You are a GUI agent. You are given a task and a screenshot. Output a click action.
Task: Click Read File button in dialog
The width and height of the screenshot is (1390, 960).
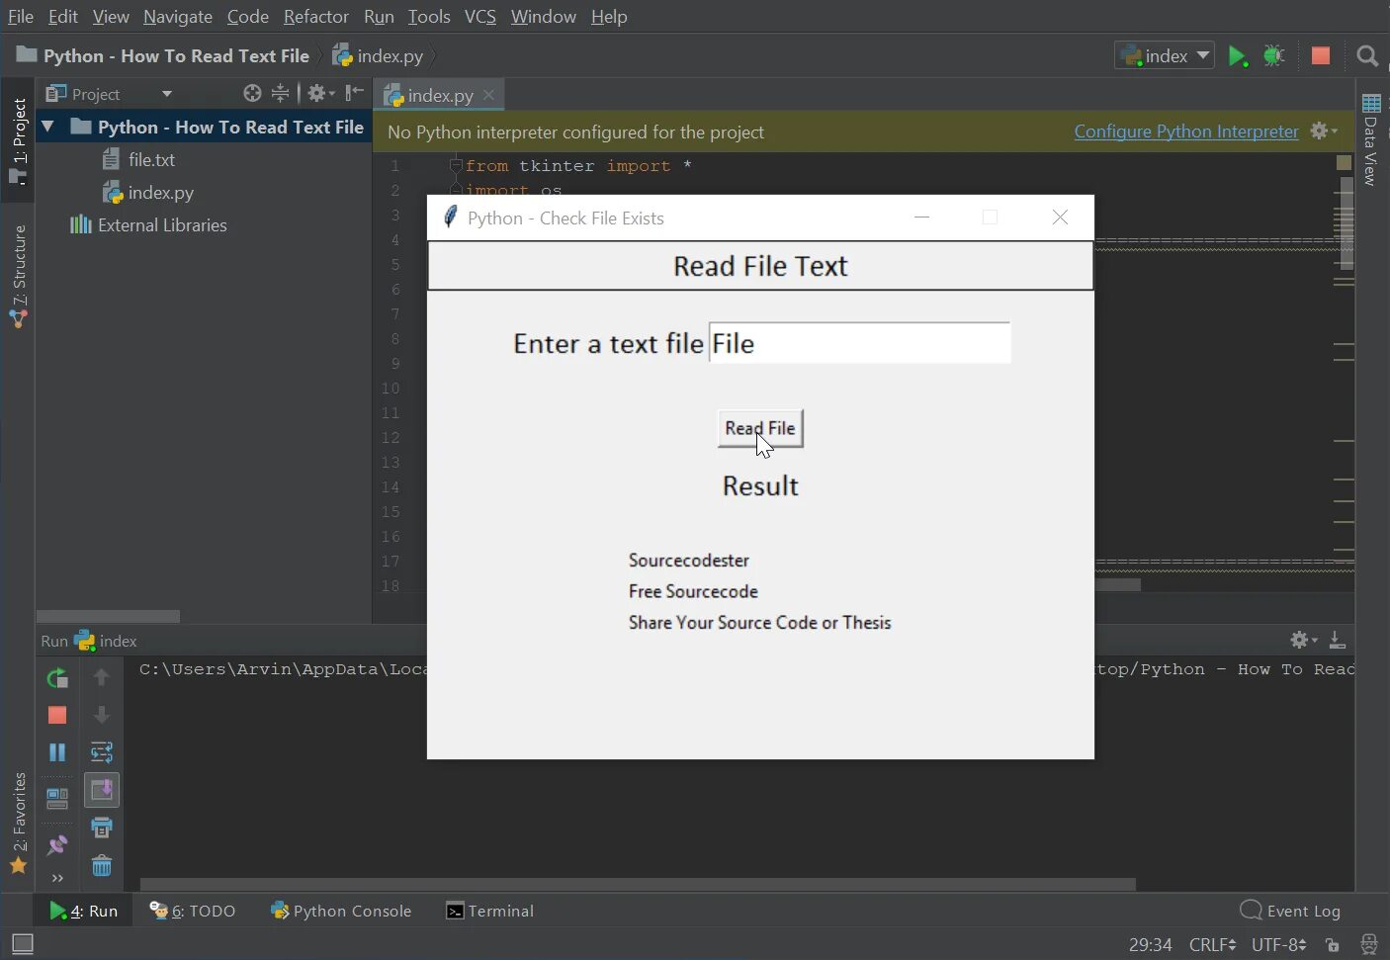pyautogui.click(x=760, y=428)
